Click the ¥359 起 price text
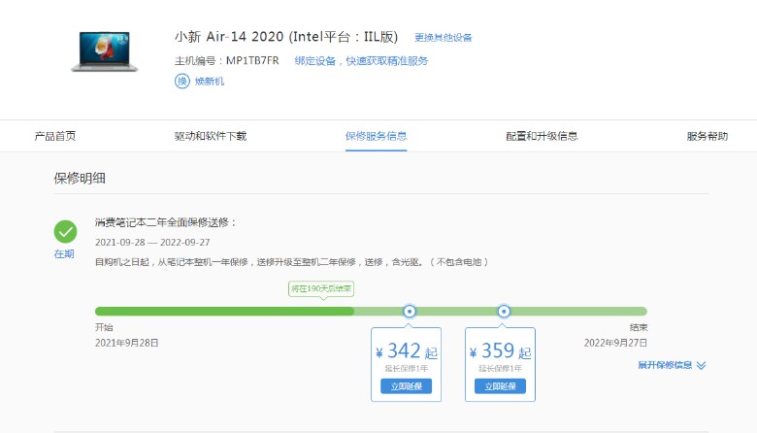This screenshot has width=757, height=433. 500,350
